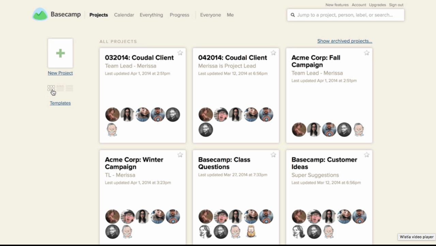Click 'Last updated Mar 12, 2014 at 6:56pm' in 042014 card

[233, 73]
